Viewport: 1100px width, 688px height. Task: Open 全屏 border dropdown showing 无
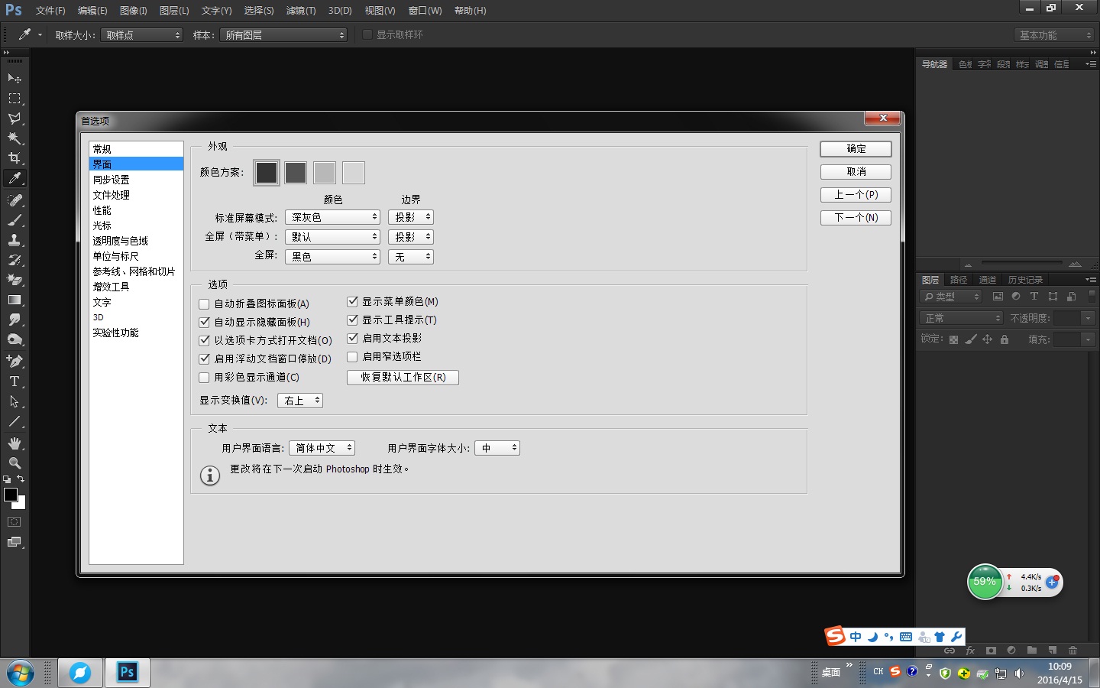click(411, 257)
